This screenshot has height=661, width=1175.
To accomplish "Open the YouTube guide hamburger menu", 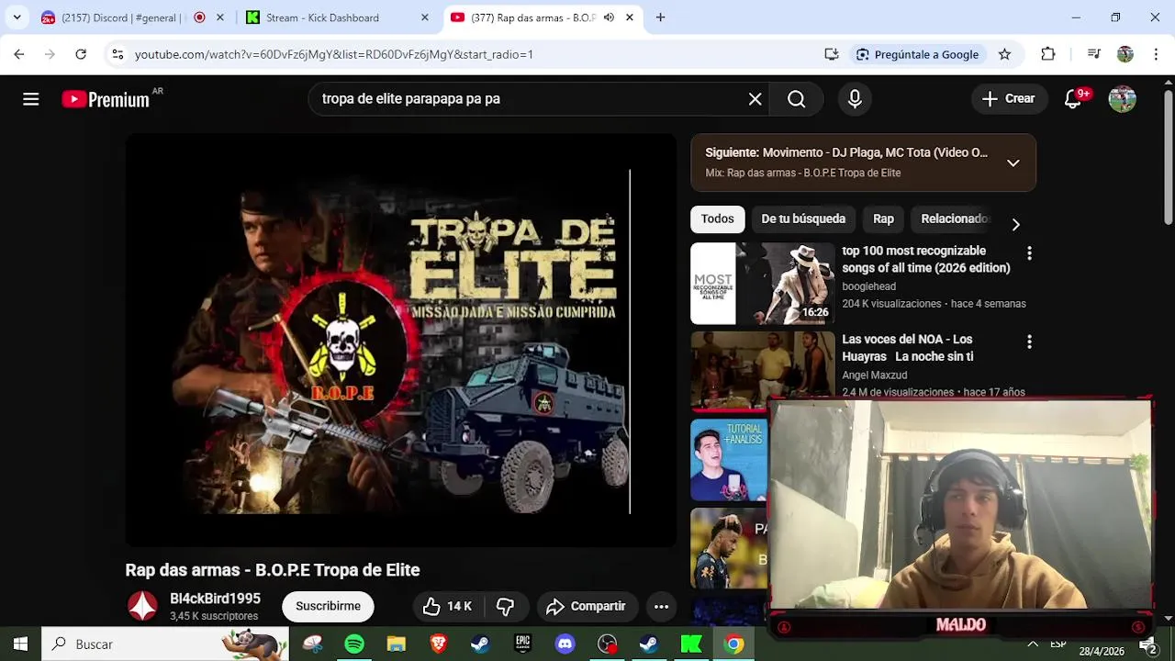I will point(30,99).
